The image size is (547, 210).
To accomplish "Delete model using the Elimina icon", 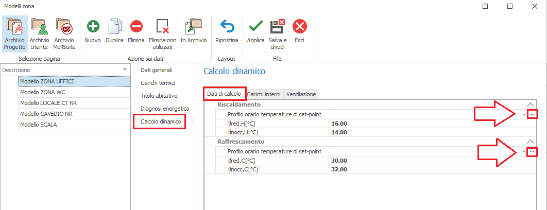I will [136, 26].
